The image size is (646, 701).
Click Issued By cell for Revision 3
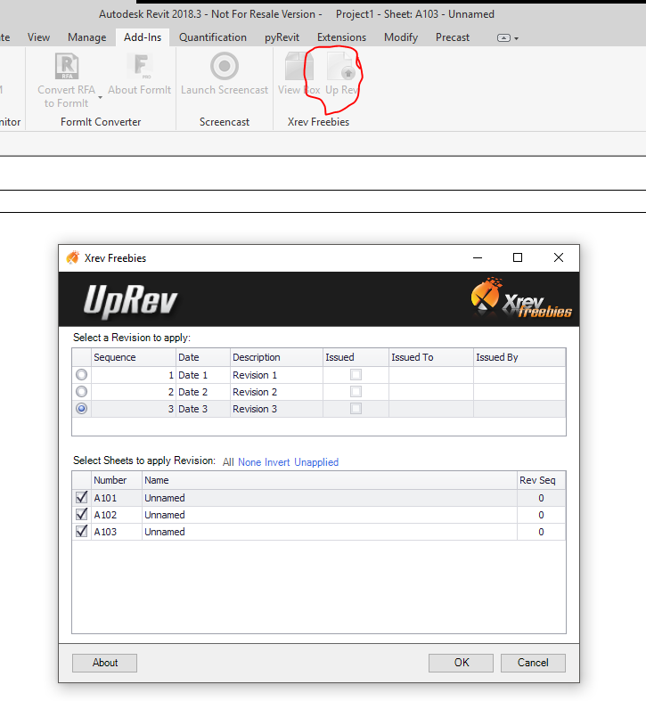[519, 409]
